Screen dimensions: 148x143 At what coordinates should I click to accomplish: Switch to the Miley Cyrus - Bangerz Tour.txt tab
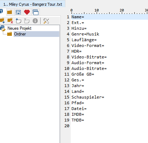33,4
